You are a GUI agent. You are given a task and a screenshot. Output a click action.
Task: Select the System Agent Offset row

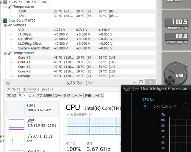click(x=86, y=48)
